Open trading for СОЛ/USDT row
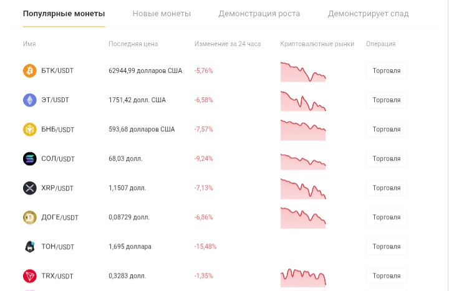449x291 pixels. (387, 158)
